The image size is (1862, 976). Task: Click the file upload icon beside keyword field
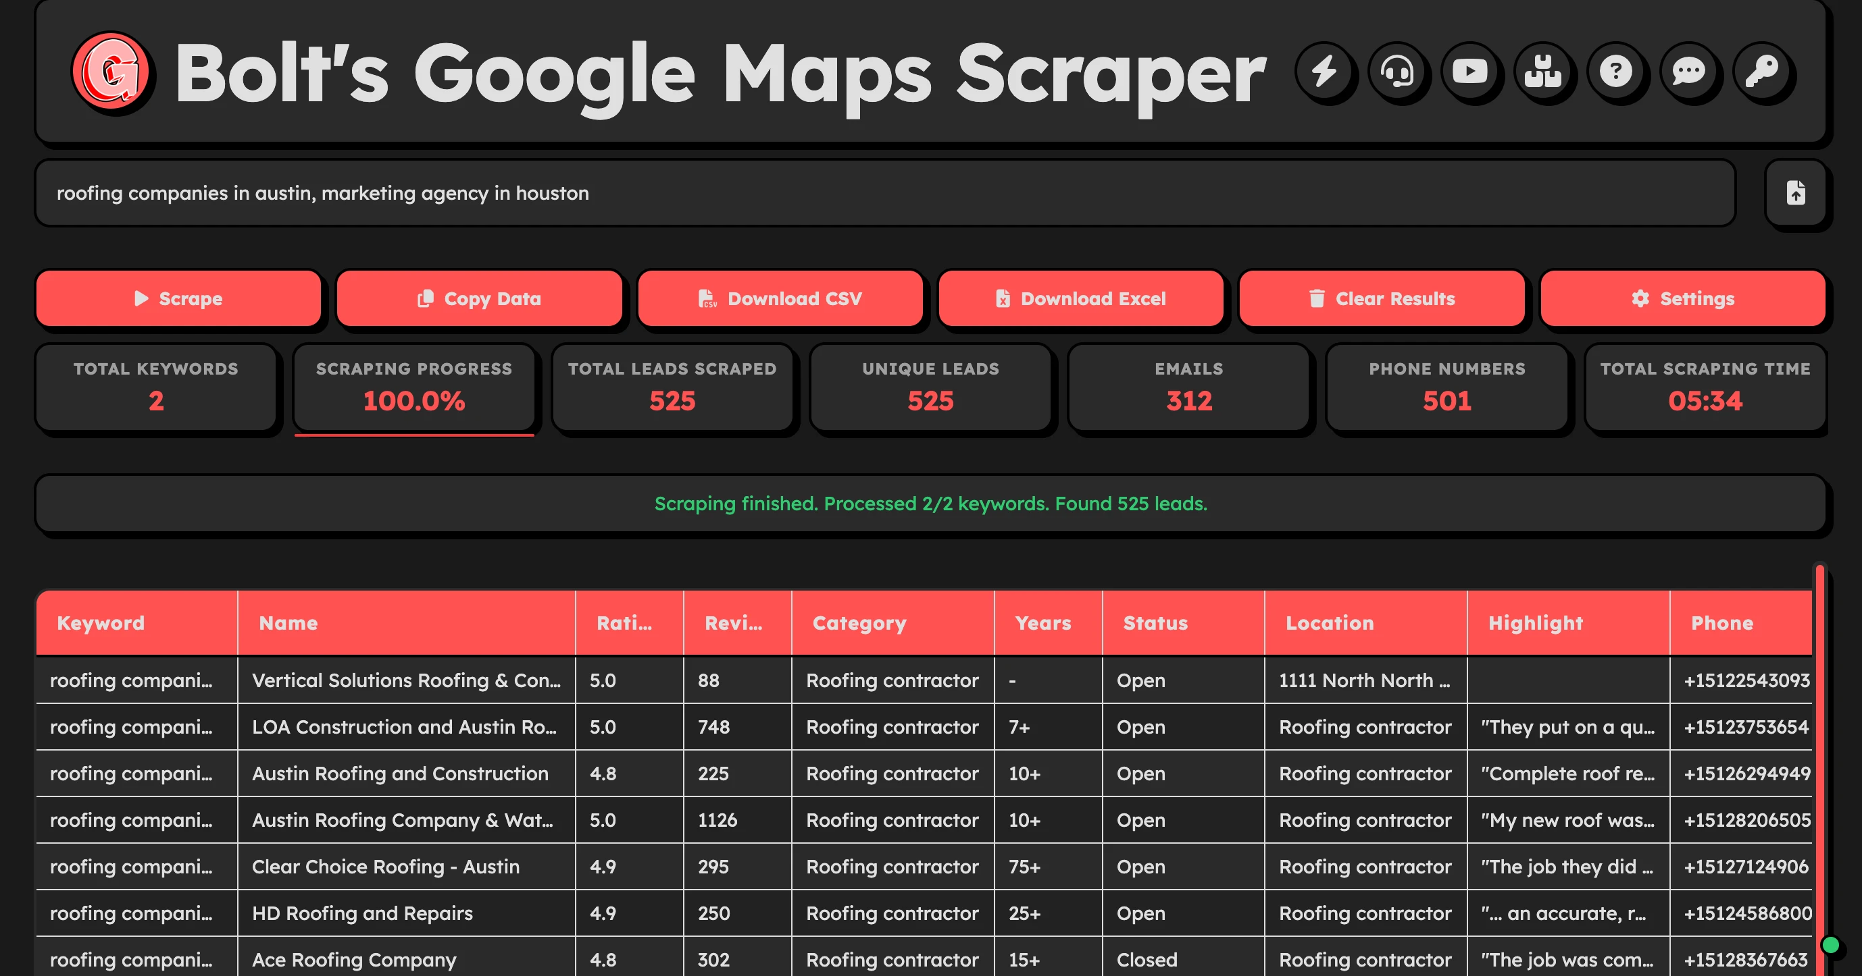click(1796, 193)
